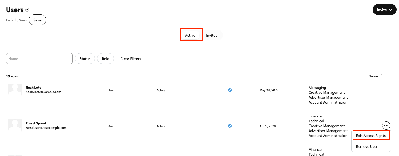Switch to the Active users tab
This screenshot has height=156, width=399.
(190, 35)
